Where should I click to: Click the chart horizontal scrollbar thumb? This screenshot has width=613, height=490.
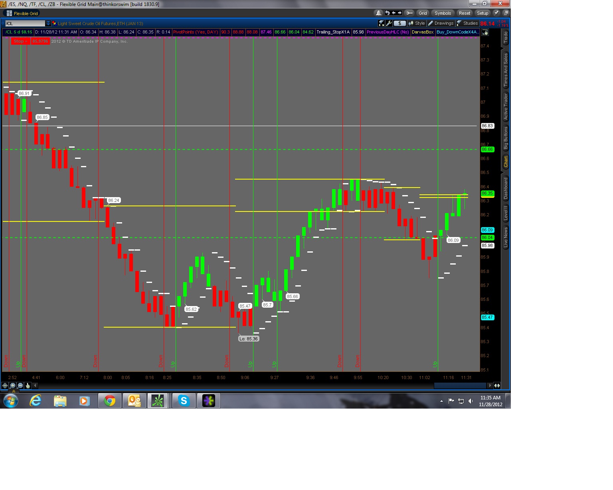460,385
